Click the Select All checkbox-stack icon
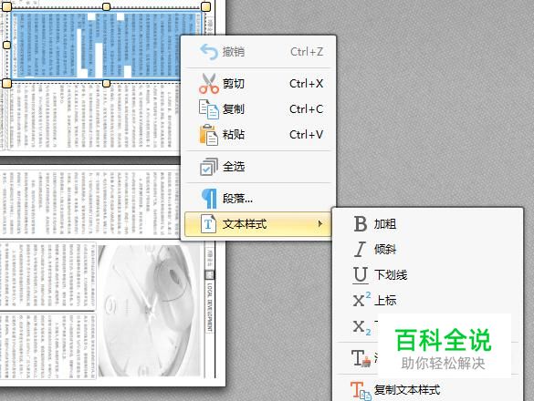Image resolution: width=534 pixels, height=401 pixels. (x=208, y=167)
